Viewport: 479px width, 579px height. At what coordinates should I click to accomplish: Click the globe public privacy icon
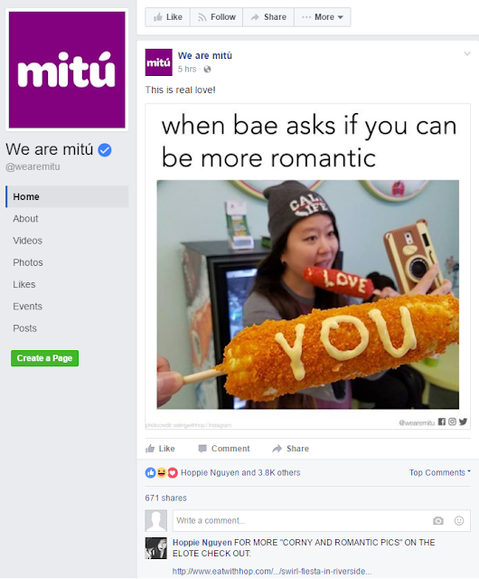(x=207, y=69)
